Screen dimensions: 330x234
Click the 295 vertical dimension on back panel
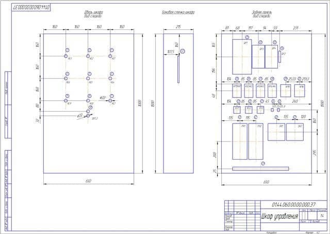[x=315, y=152]
